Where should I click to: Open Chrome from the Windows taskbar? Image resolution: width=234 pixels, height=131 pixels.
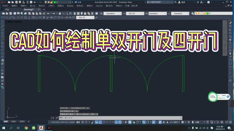26,128
